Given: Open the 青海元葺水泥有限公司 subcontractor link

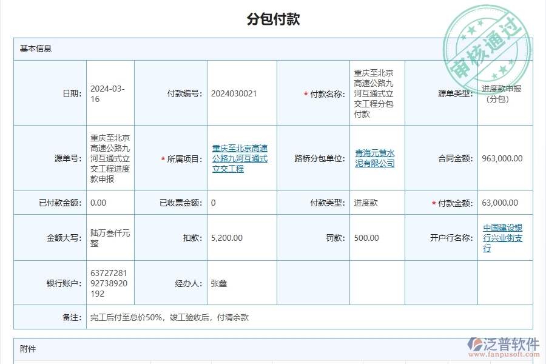Looking at the screenshot, I should (376, 158).
